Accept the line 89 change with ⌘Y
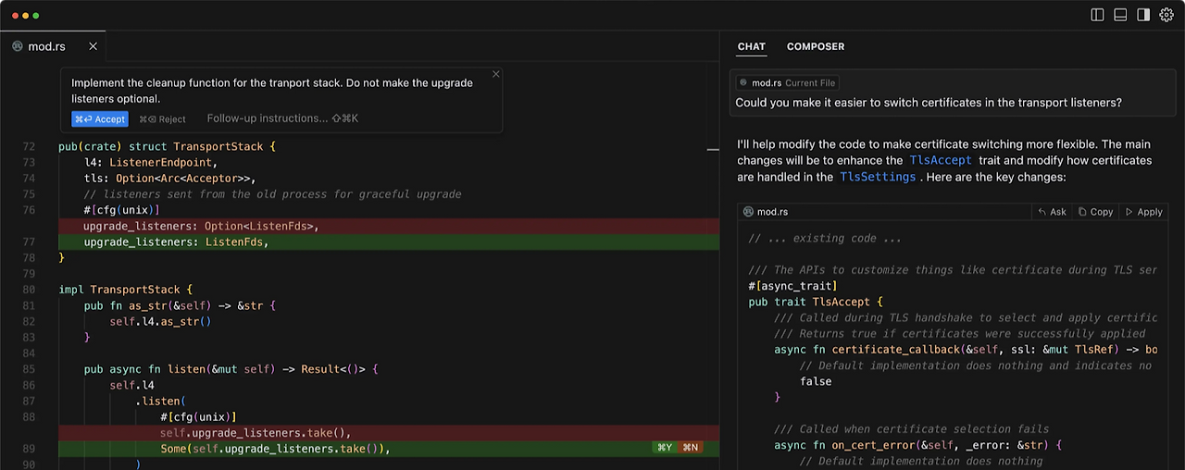The height and width of the screenshot is (470, 1185). (664, 448)
